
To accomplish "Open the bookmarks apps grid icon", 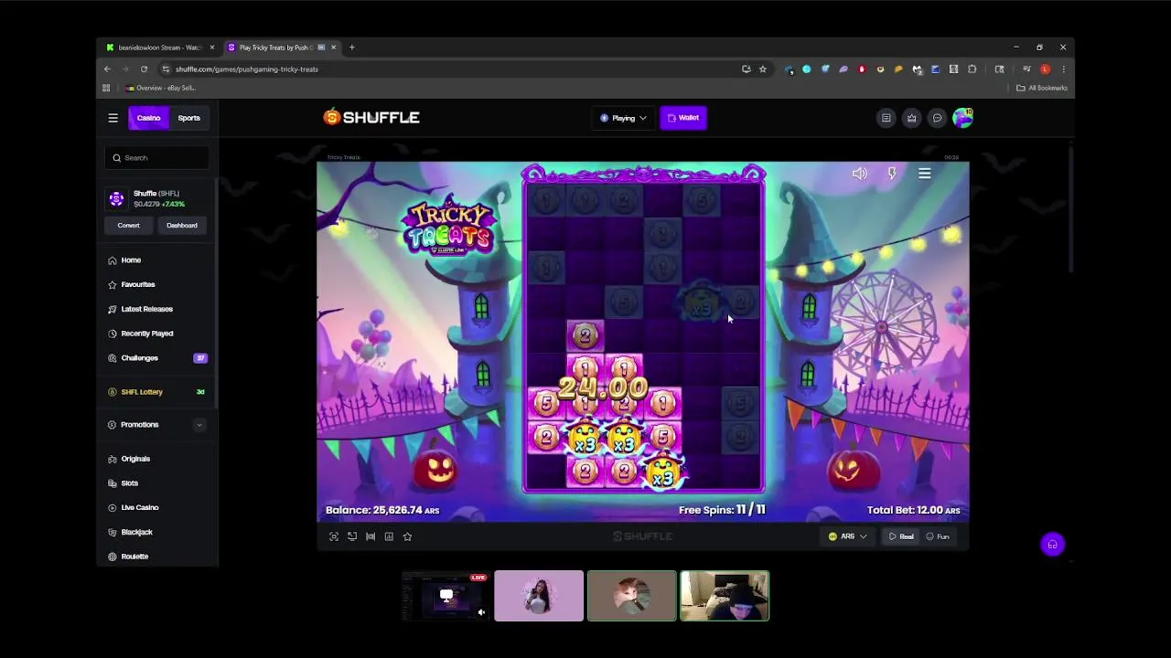I will tap(106, 88).
